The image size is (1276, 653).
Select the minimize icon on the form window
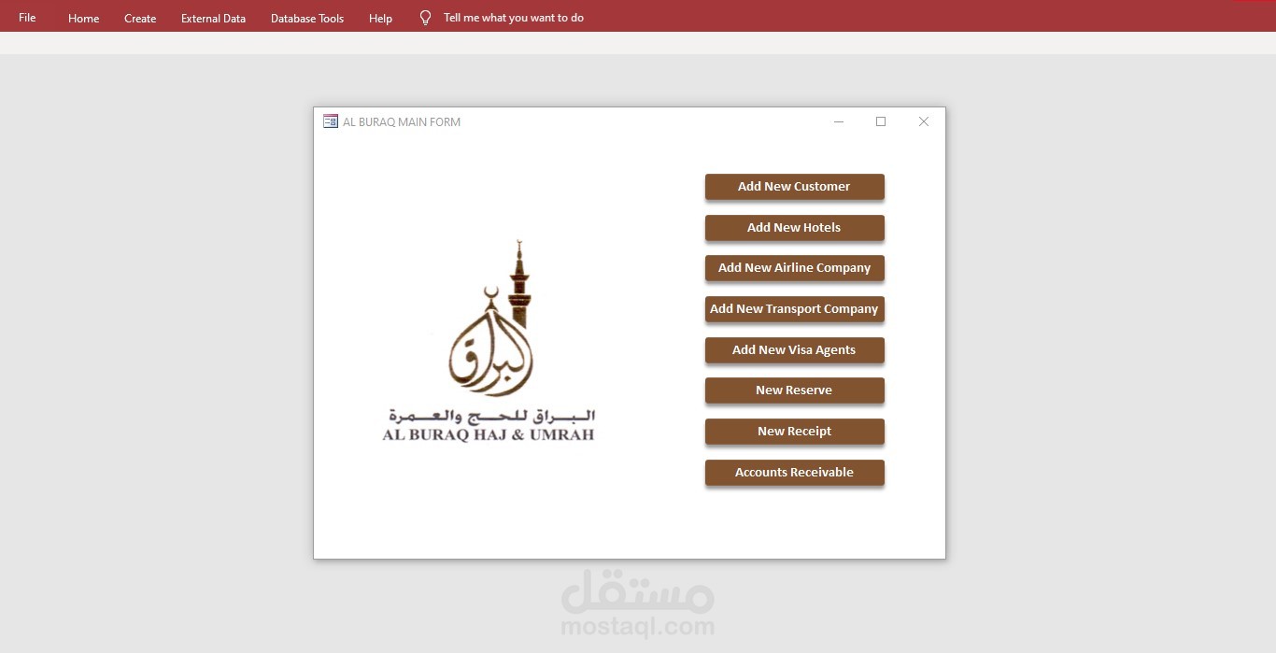[838, 121]
